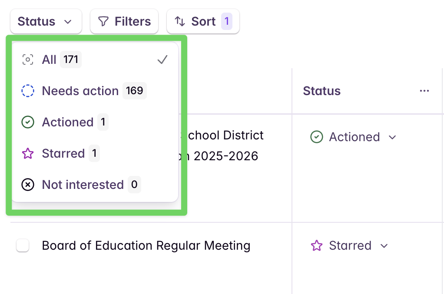The height and width of the screenshot is (294, 444).
Task: Select the Not interested filter option
Action: [x=83, y=185]
